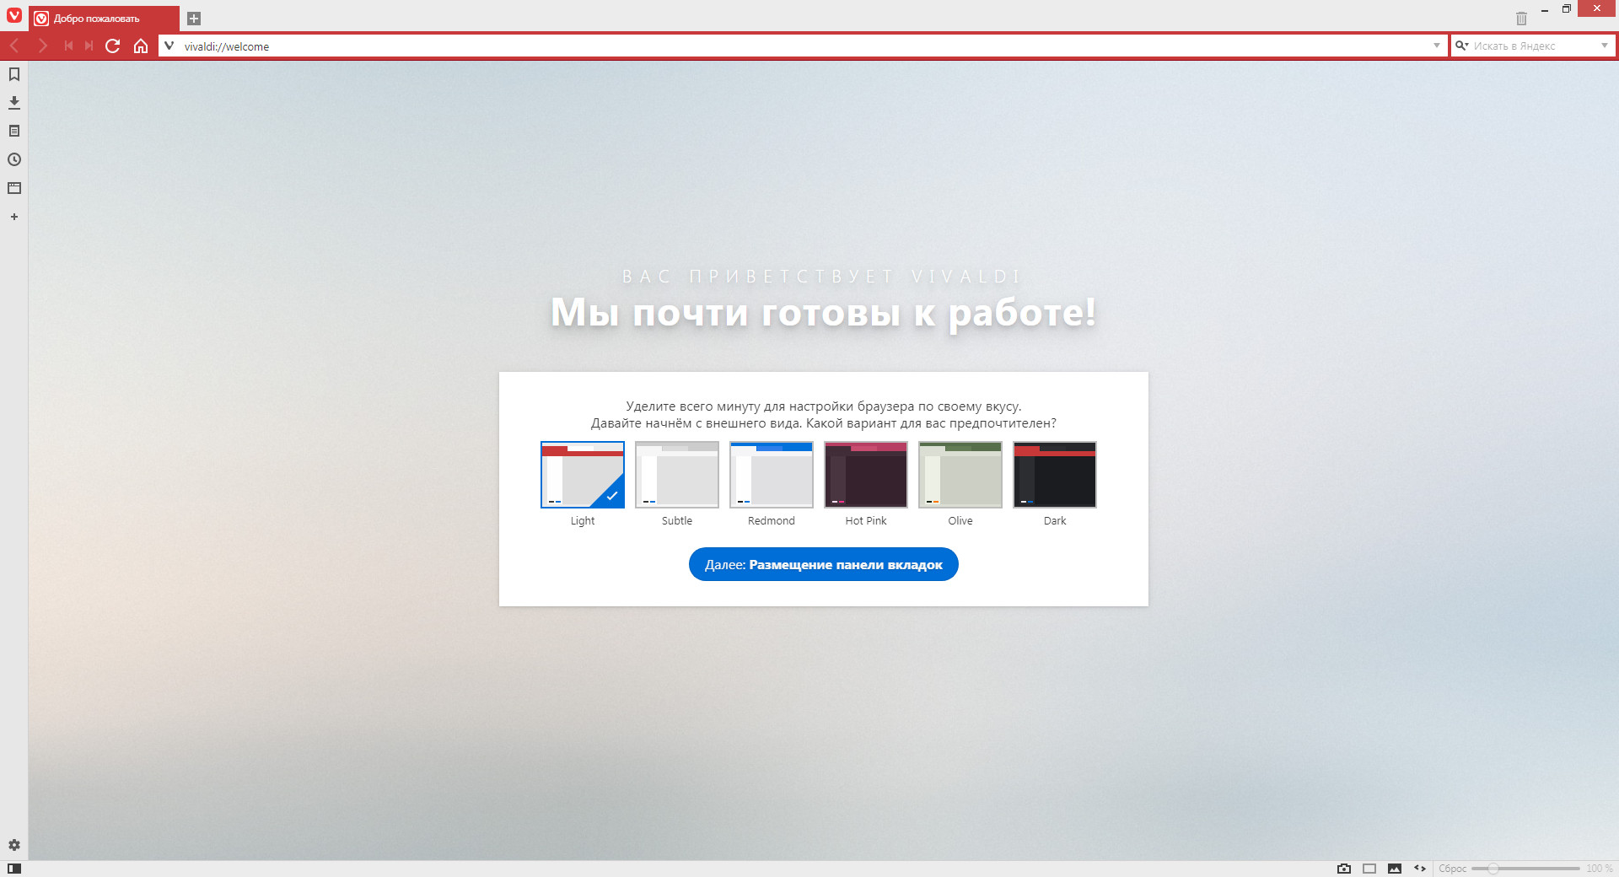Capture page with camera icon
Image resolution: width=1619 pixels, height=877 pixels.
point(1344,869)
